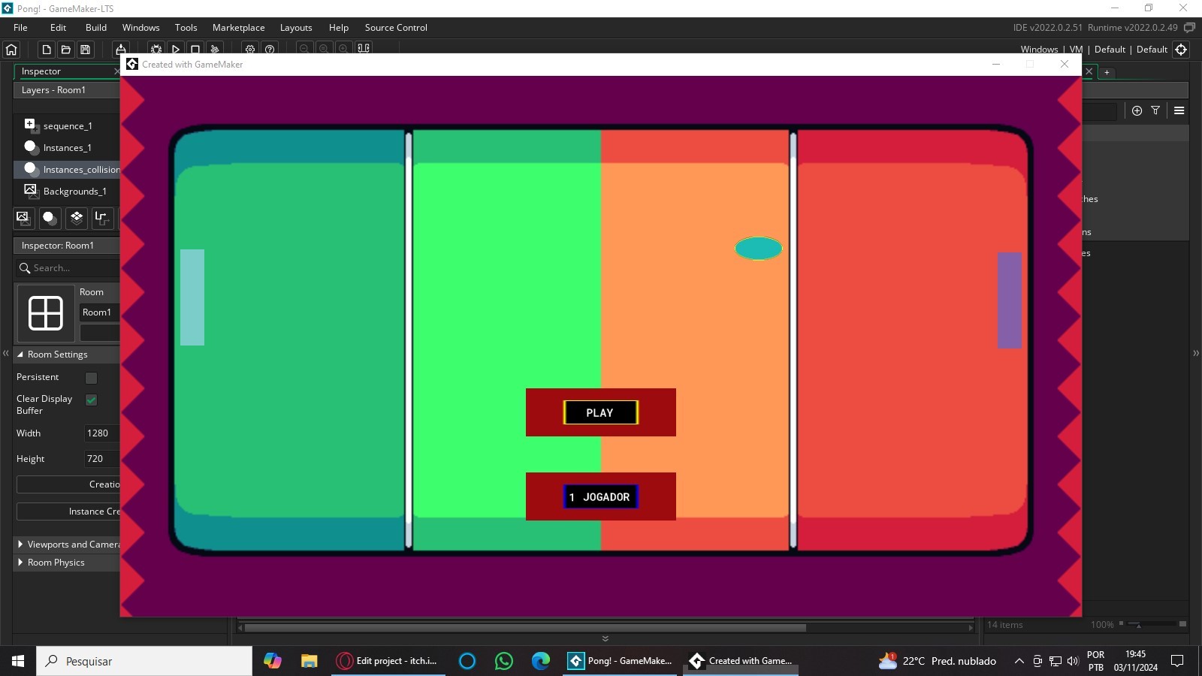Click the 1 JOGADOR button
1202x676 pixels.
(600, 496)
